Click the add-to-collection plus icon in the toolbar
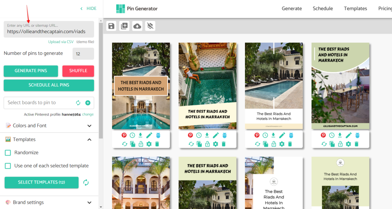This screenshot has height=209, width=392. 124,26
